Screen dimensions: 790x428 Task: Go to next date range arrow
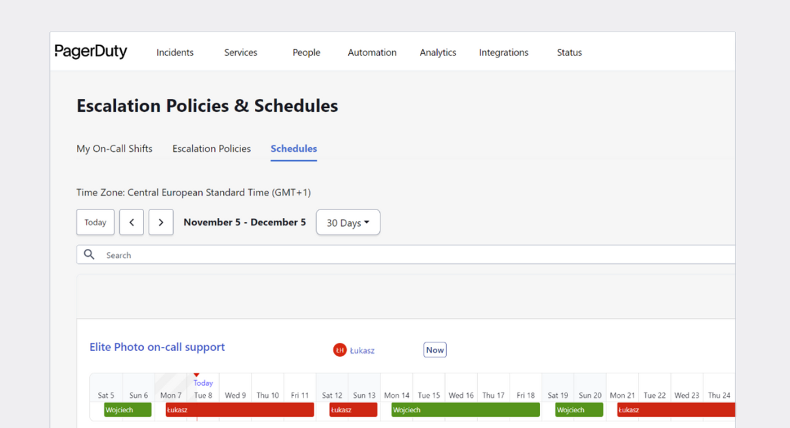[161, 223]
